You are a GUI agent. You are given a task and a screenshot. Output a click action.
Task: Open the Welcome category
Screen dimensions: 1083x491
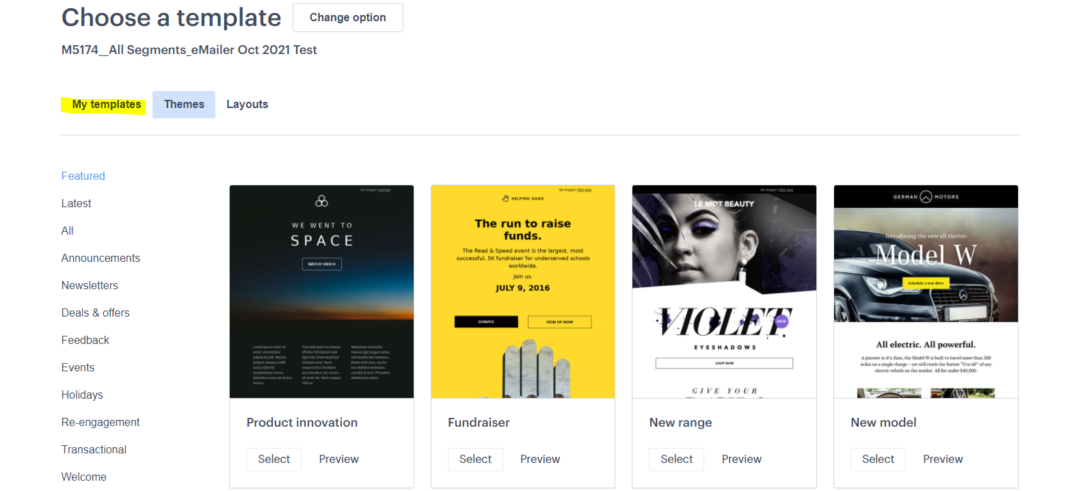click(84, 477)
